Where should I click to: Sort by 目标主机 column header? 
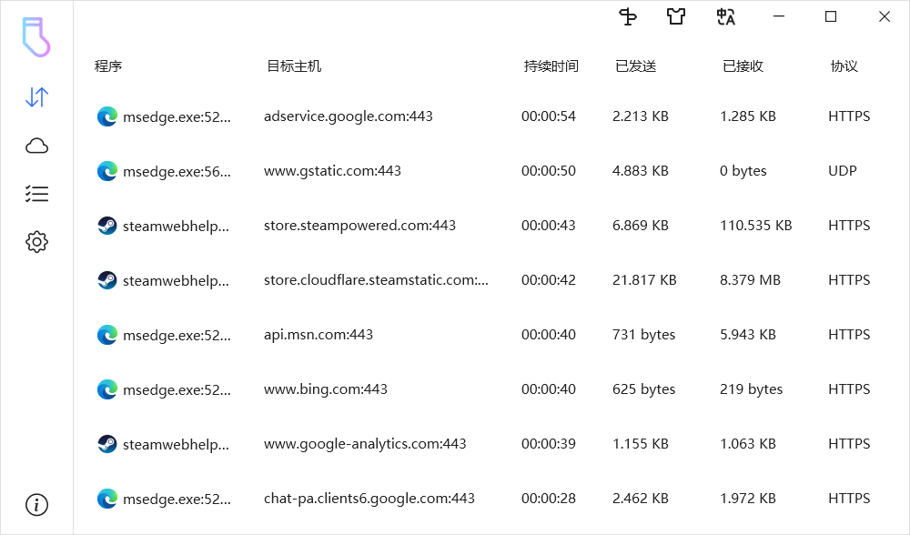point(294,66)
